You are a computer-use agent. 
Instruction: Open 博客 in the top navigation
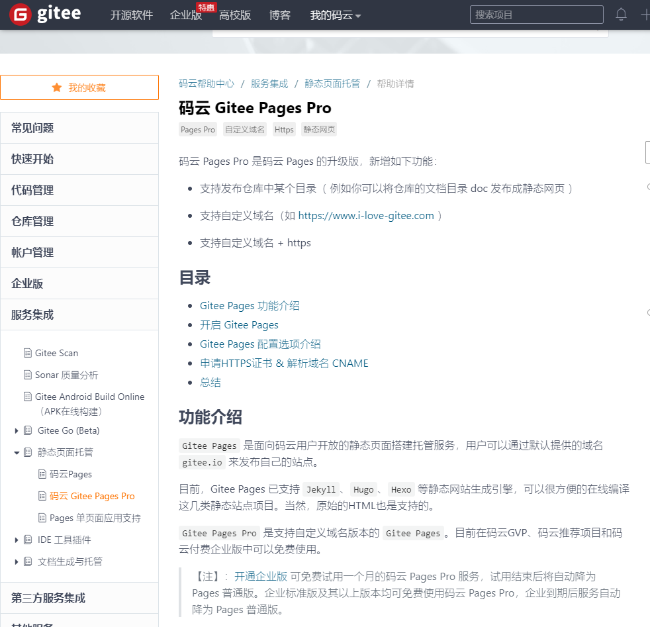point(280,15)
